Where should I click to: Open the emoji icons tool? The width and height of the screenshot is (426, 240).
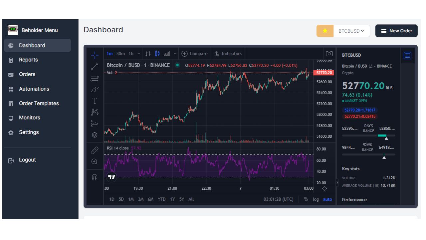click(x=95, y=135)
